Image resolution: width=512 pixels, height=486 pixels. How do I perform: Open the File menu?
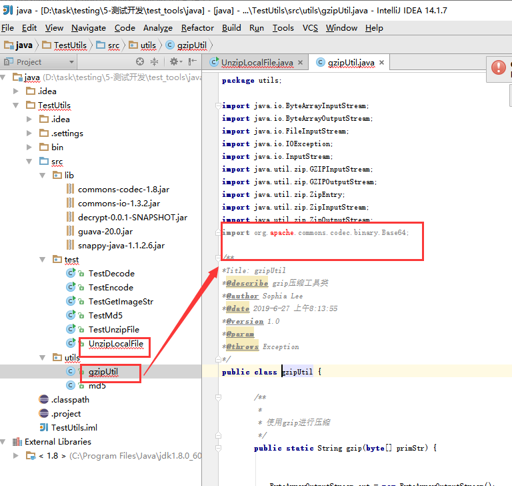pyautogui.click(x=7, y=28)
